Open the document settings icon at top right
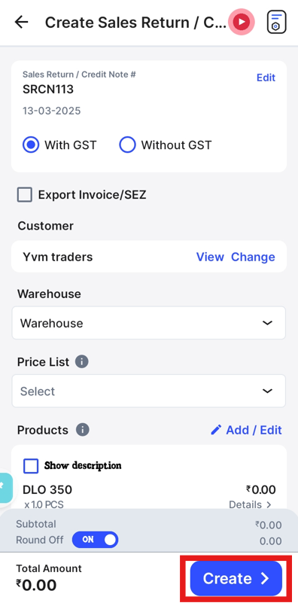This screenshot has height=606, width=298. 277,22
